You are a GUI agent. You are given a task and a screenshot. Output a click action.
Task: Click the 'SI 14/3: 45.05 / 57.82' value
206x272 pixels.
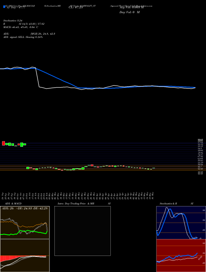coord(32,24)
